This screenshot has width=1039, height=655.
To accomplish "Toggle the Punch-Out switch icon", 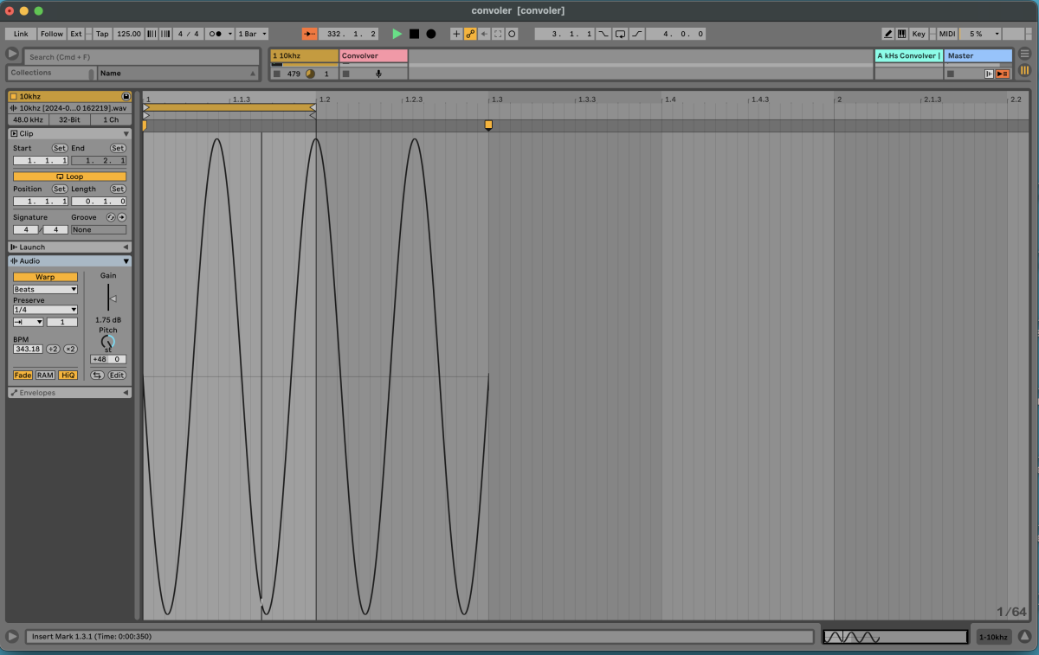I will click(637, 34).
